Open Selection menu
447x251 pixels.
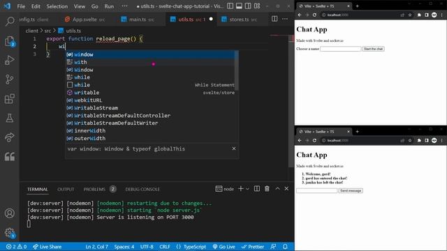[x=57, y=6]
